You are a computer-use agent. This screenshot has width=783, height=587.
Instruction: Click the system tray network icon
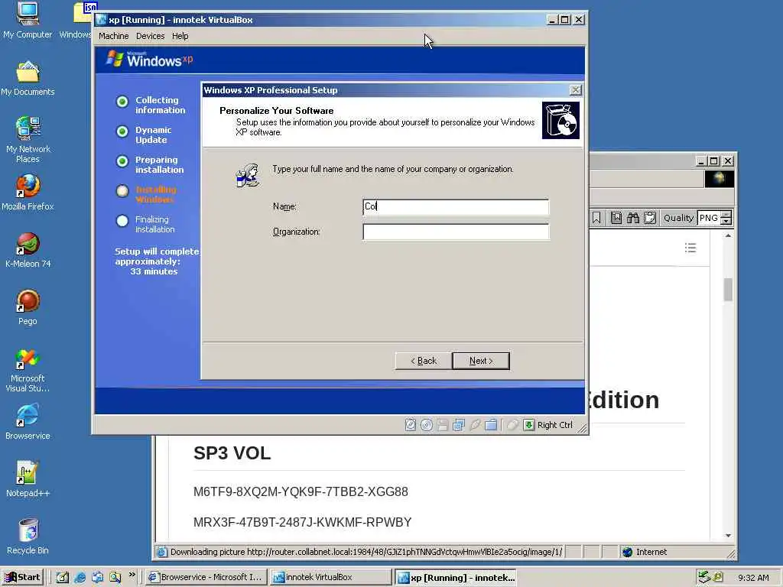[x=704, y=577]
